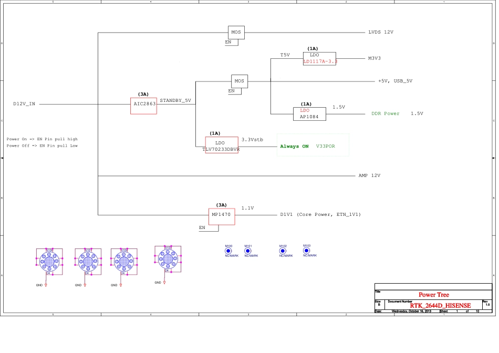
Task: Click the rightmost raised mounting hole symbol
Action: (x=168, y=258)
